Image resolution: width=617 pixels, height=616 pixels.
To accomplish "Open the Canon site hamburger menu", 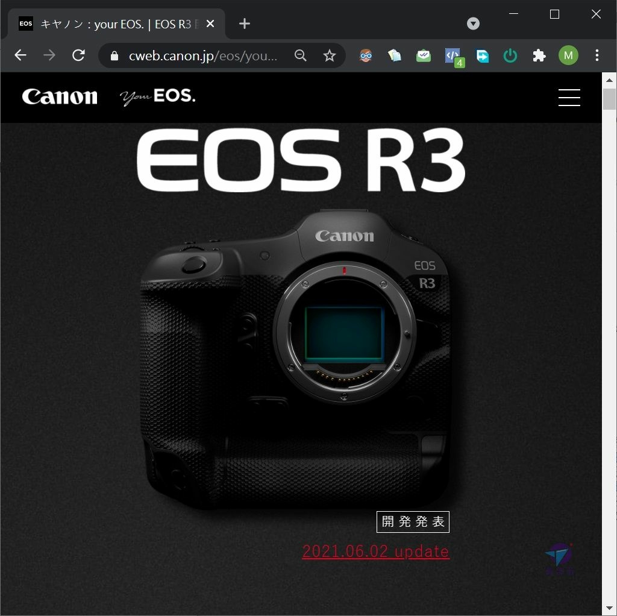I will [x=569, y=98].
